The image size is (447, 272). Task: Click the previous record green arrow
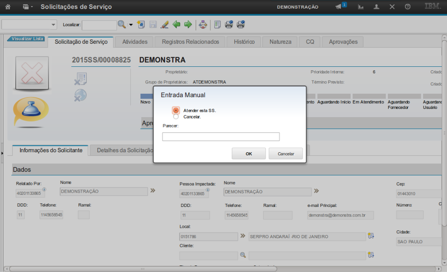(177, 25)
